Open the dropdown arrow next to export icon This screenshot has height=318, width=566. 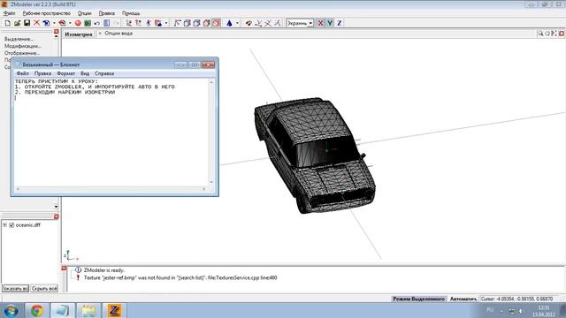coord(70,23)
